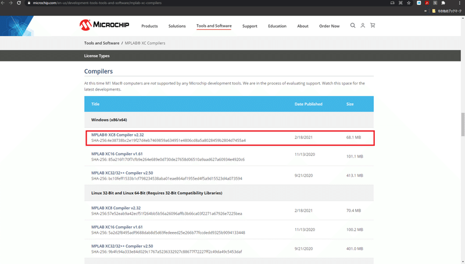Open the Products menu
The image size is (465, 264).
coord(149,26)
